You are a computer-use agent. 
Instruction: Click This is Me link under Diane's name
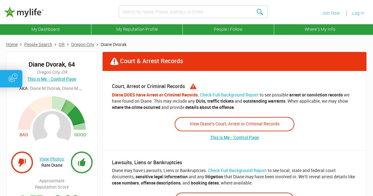pyautogui.click(x=52, y=79)
